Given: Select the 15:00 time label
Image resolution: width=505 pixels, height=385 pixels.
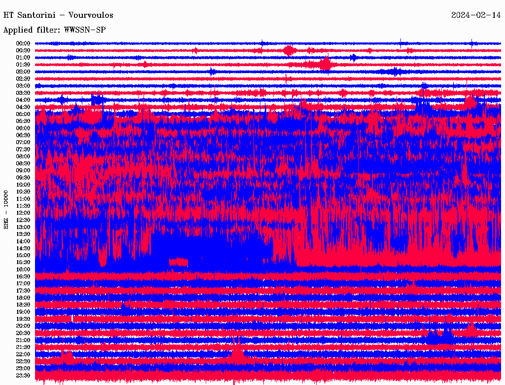Looking at the screenshot, I should 23,255.
